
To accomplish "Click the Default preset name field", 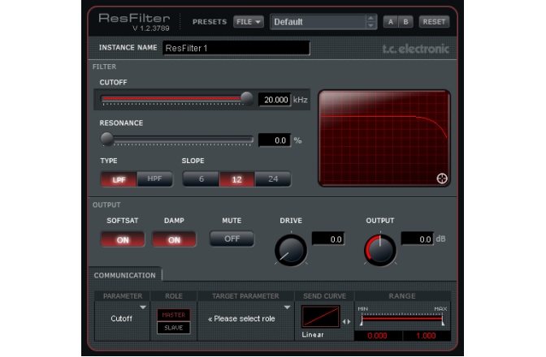I will point(318,22).
